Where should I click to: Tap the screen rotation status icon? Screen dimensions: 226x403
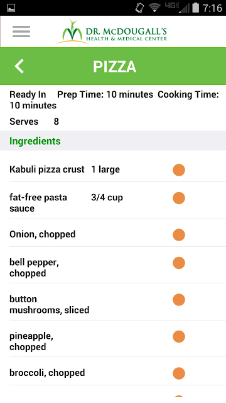140,8
